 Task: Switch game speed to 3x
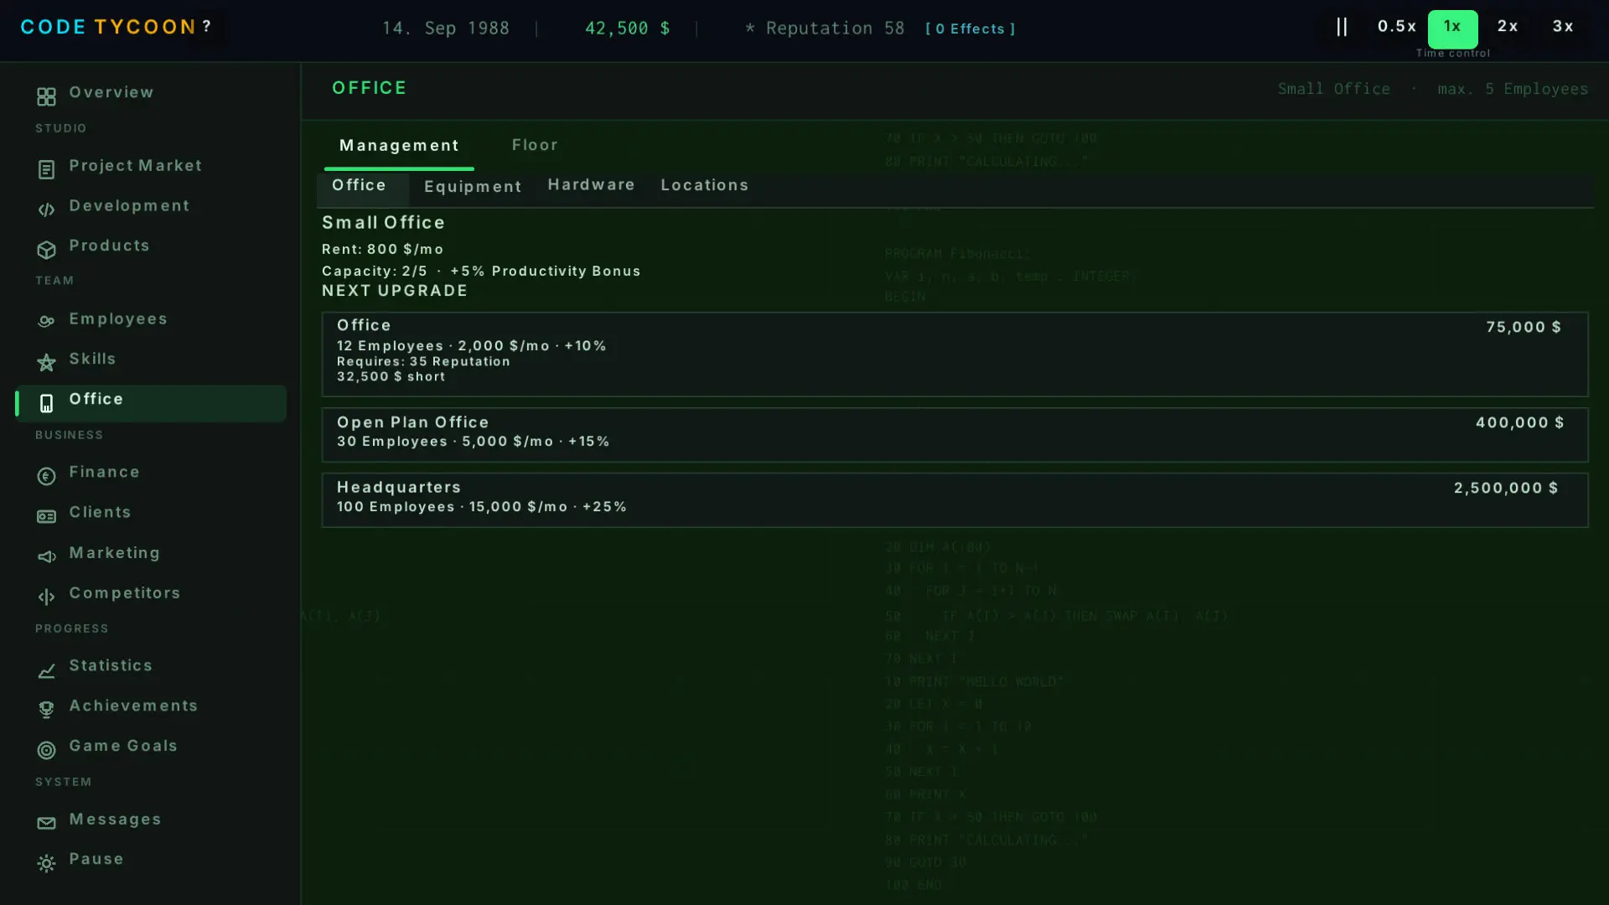1563,28
